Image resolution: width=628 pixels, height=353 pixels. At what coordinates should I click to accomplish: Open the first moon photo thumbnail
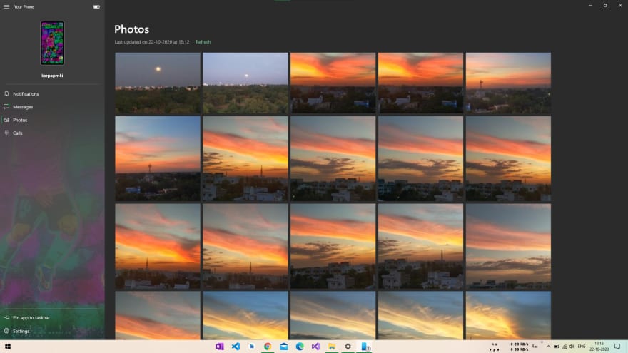(158, 83)
